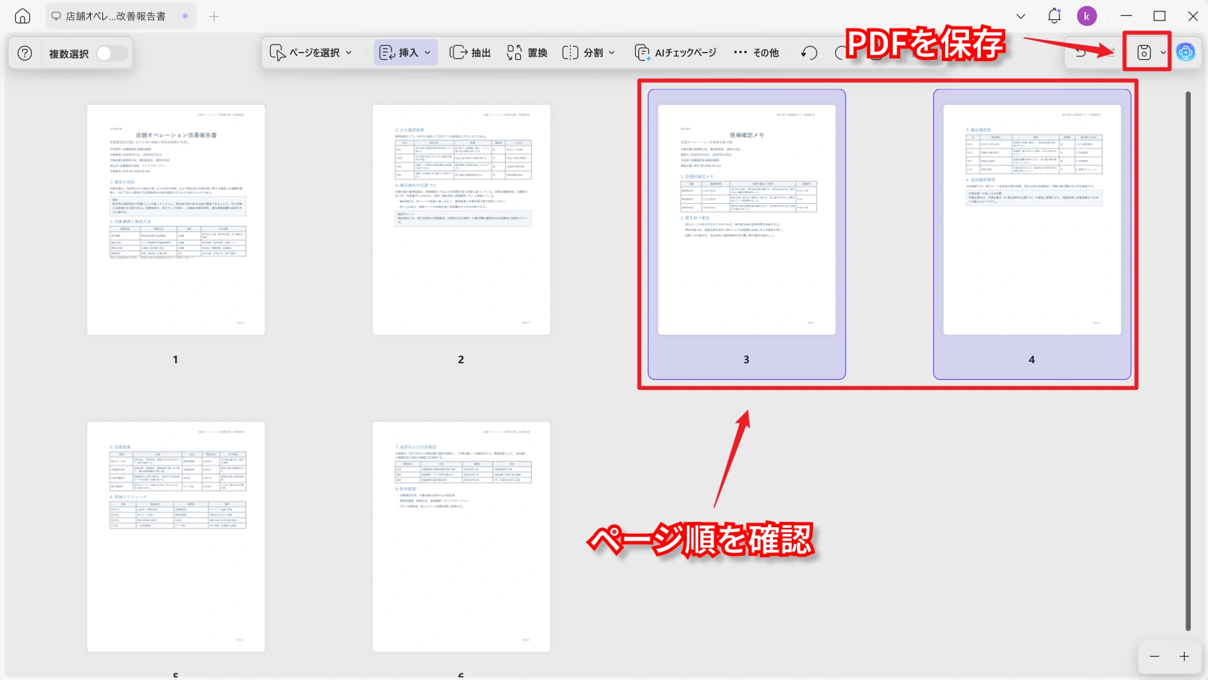
Task: Select page 2 thumbnail
Action: pos(461,219)
